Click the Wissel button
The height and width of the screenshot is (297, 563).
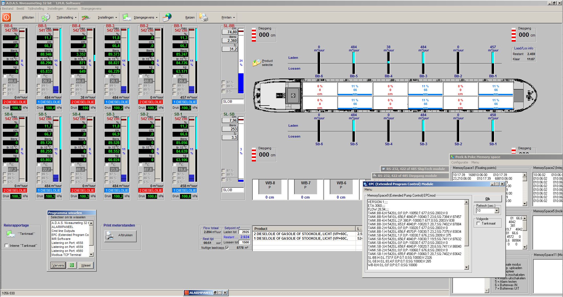coord(86,265)
